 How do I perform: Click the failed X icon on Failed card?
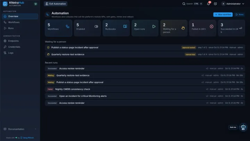(211, 26)
